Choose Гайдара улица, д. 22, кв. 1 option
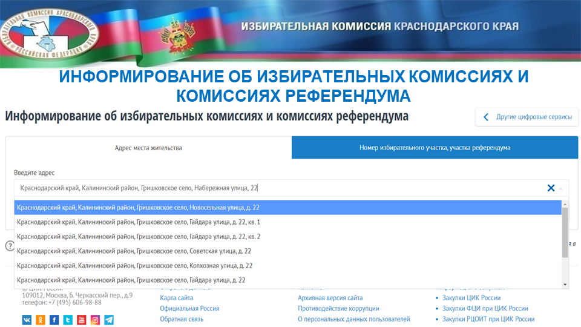 pyautogui.click(x=138, y=222)
